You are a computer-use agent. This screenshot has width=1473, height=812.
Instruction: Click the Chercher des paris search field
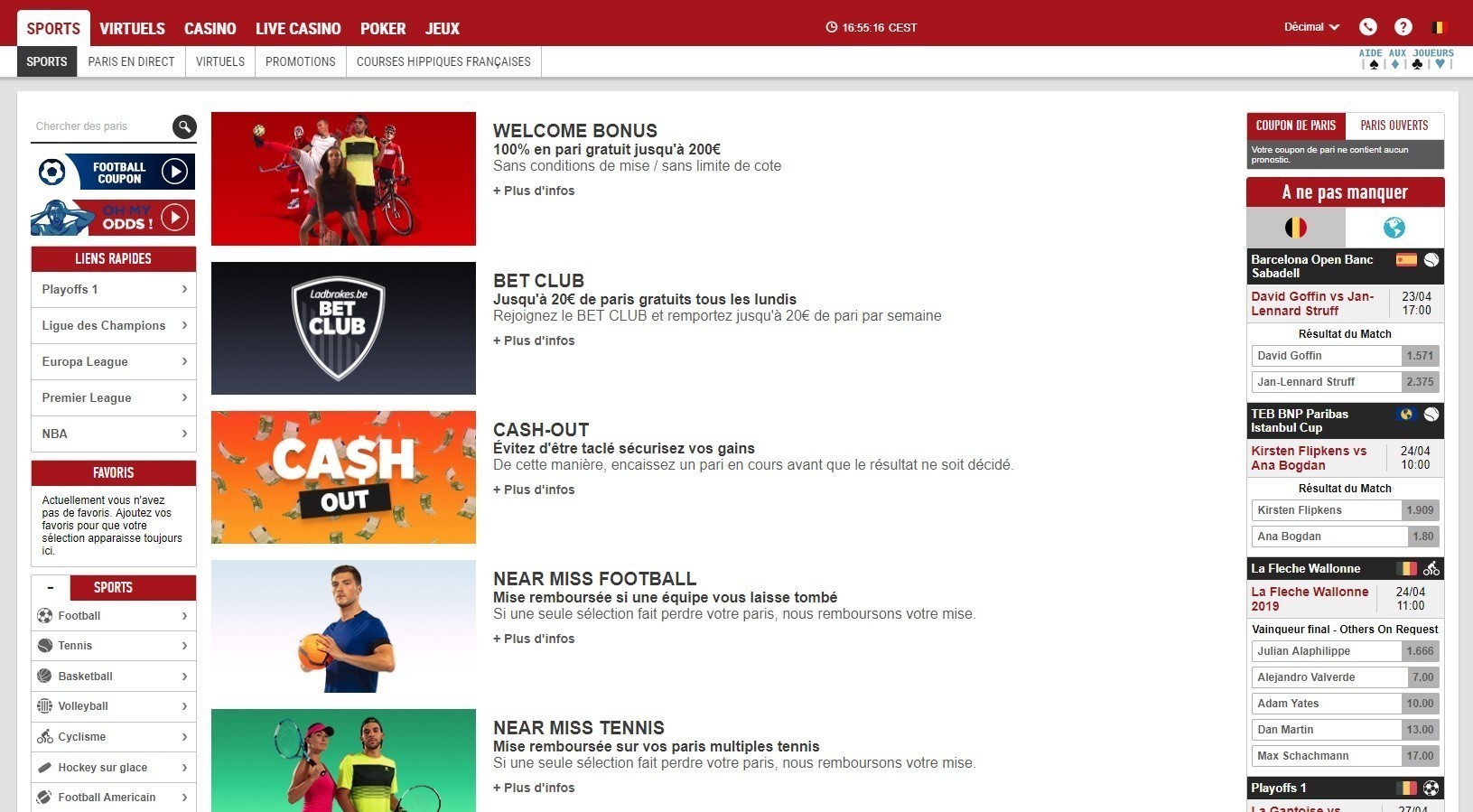tap(101, 126)
